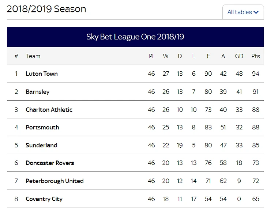Click the F column header
This screenshot has height=208, width=267.
(x=208, y=56)
